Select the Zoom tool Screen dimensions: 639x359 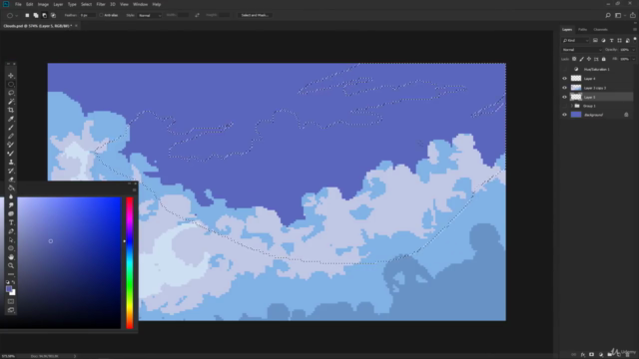pyautogui.click(x=11, y=265)
